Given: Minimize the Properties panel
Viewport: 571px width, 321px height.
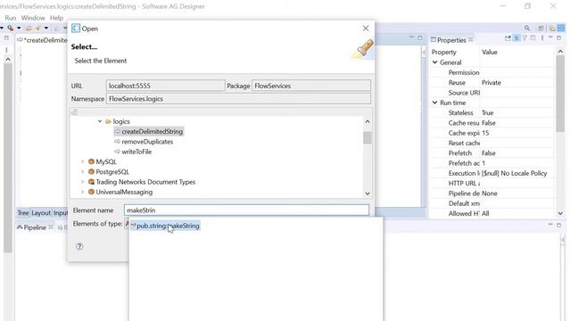Looking at the screenshot, I should pos(550,37).
